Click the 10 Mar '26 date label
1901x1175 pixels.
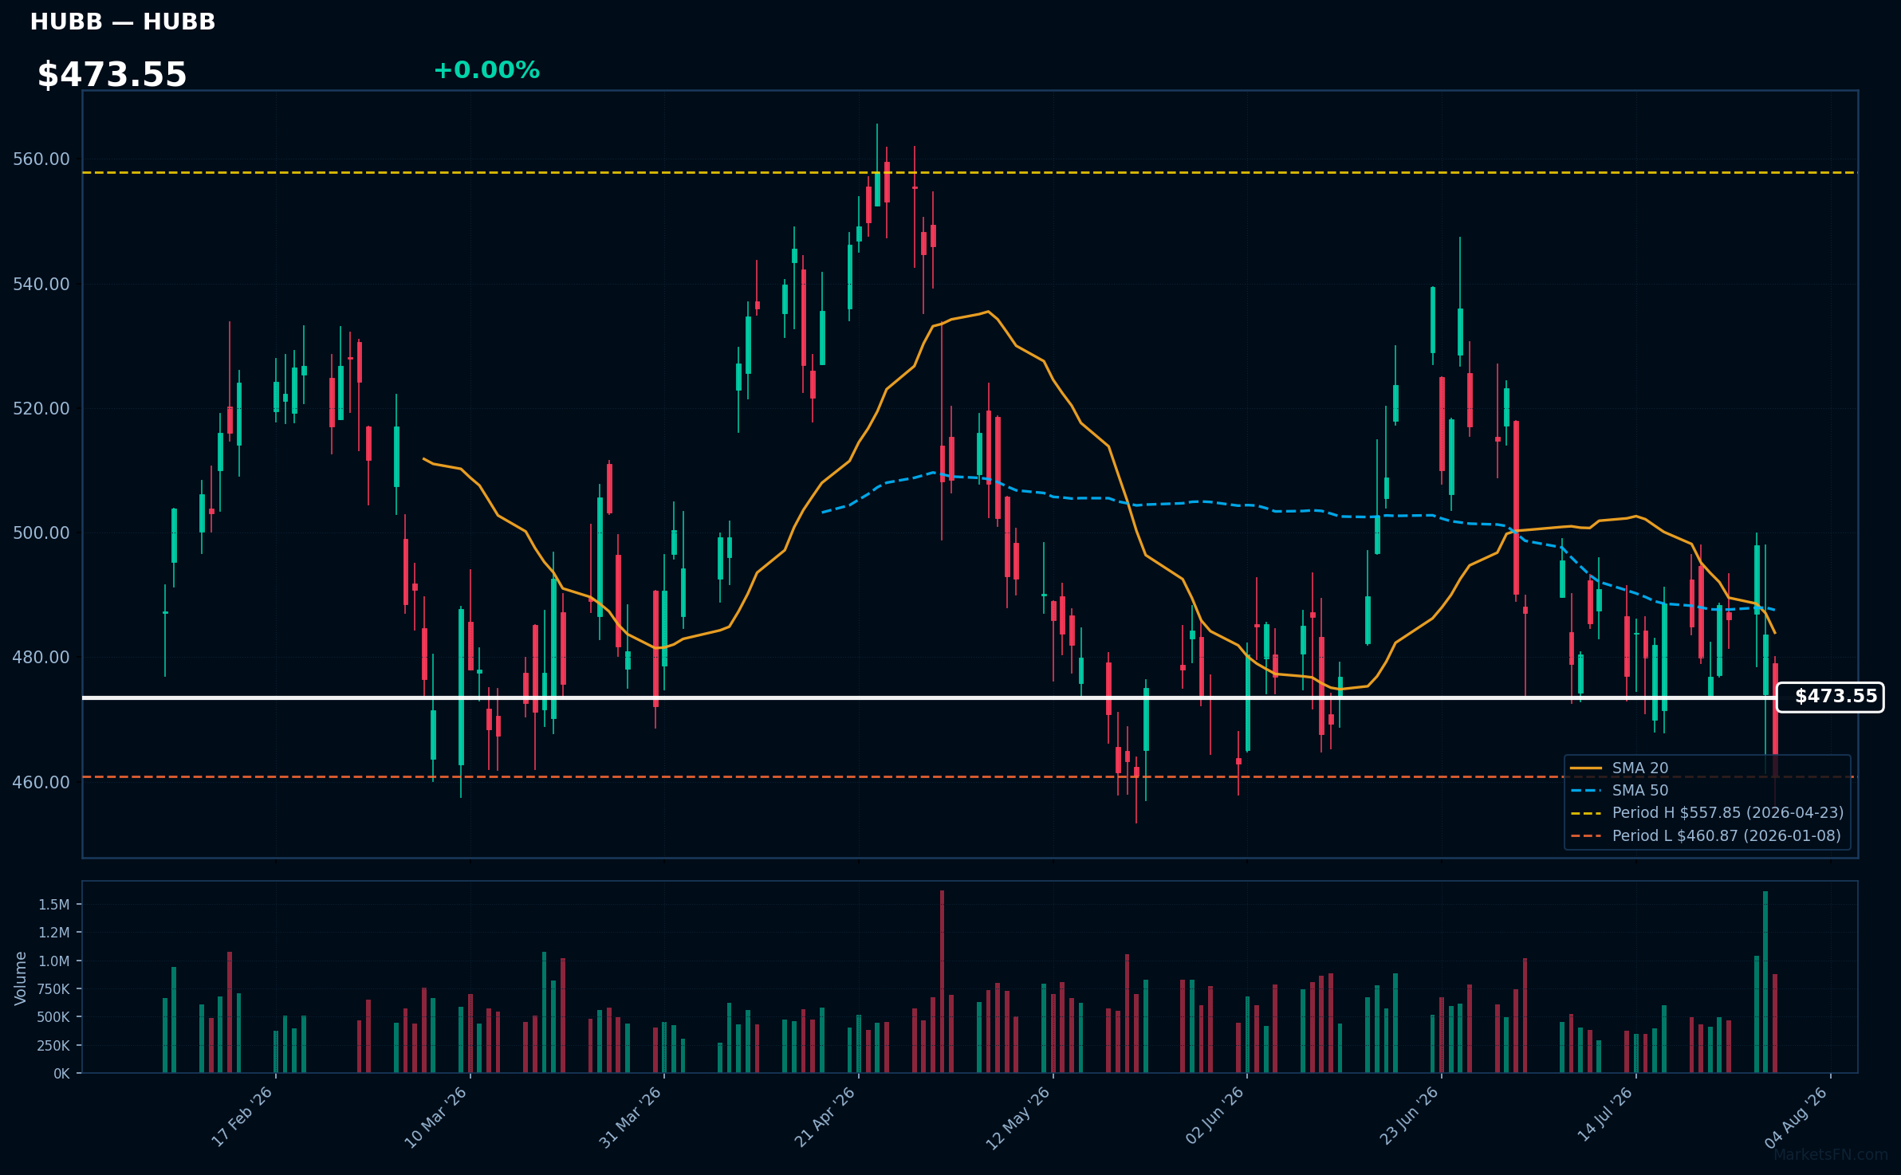(435, 1118)
